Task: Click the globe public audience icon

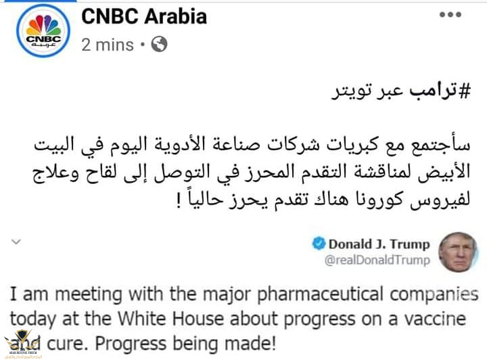Action: point(160,45)
